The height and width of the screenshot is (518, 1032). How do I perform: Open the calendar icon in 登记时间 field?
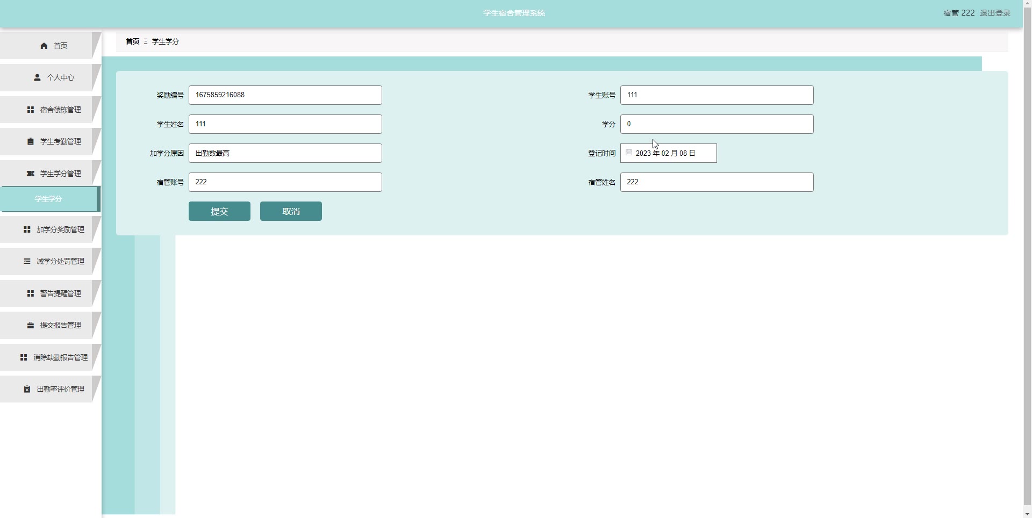[x=629, y=153]
